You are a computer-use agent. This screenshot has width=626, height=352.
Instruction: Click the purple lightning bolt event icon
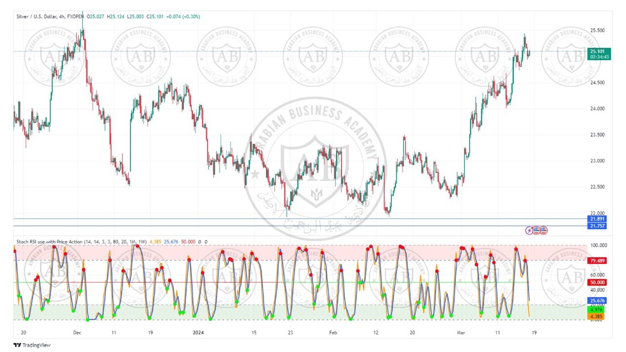[529, 230]
